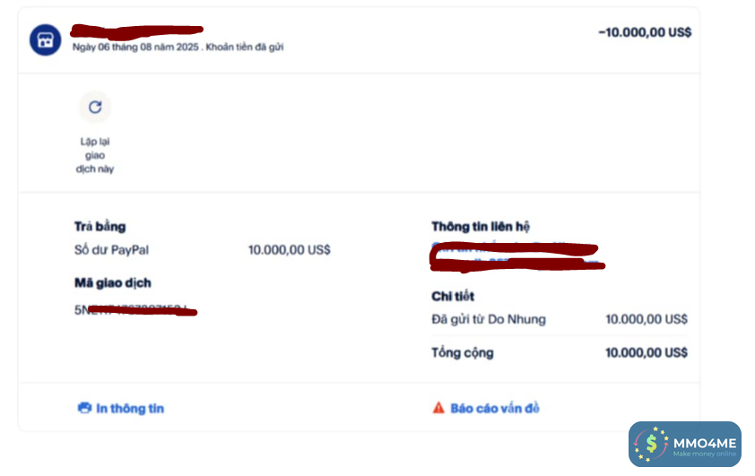Image resolution: width=755 pixels, height=476 pixels.
Task: Click the Thông tin liên hệ heading
Action: tap(487, 227)
